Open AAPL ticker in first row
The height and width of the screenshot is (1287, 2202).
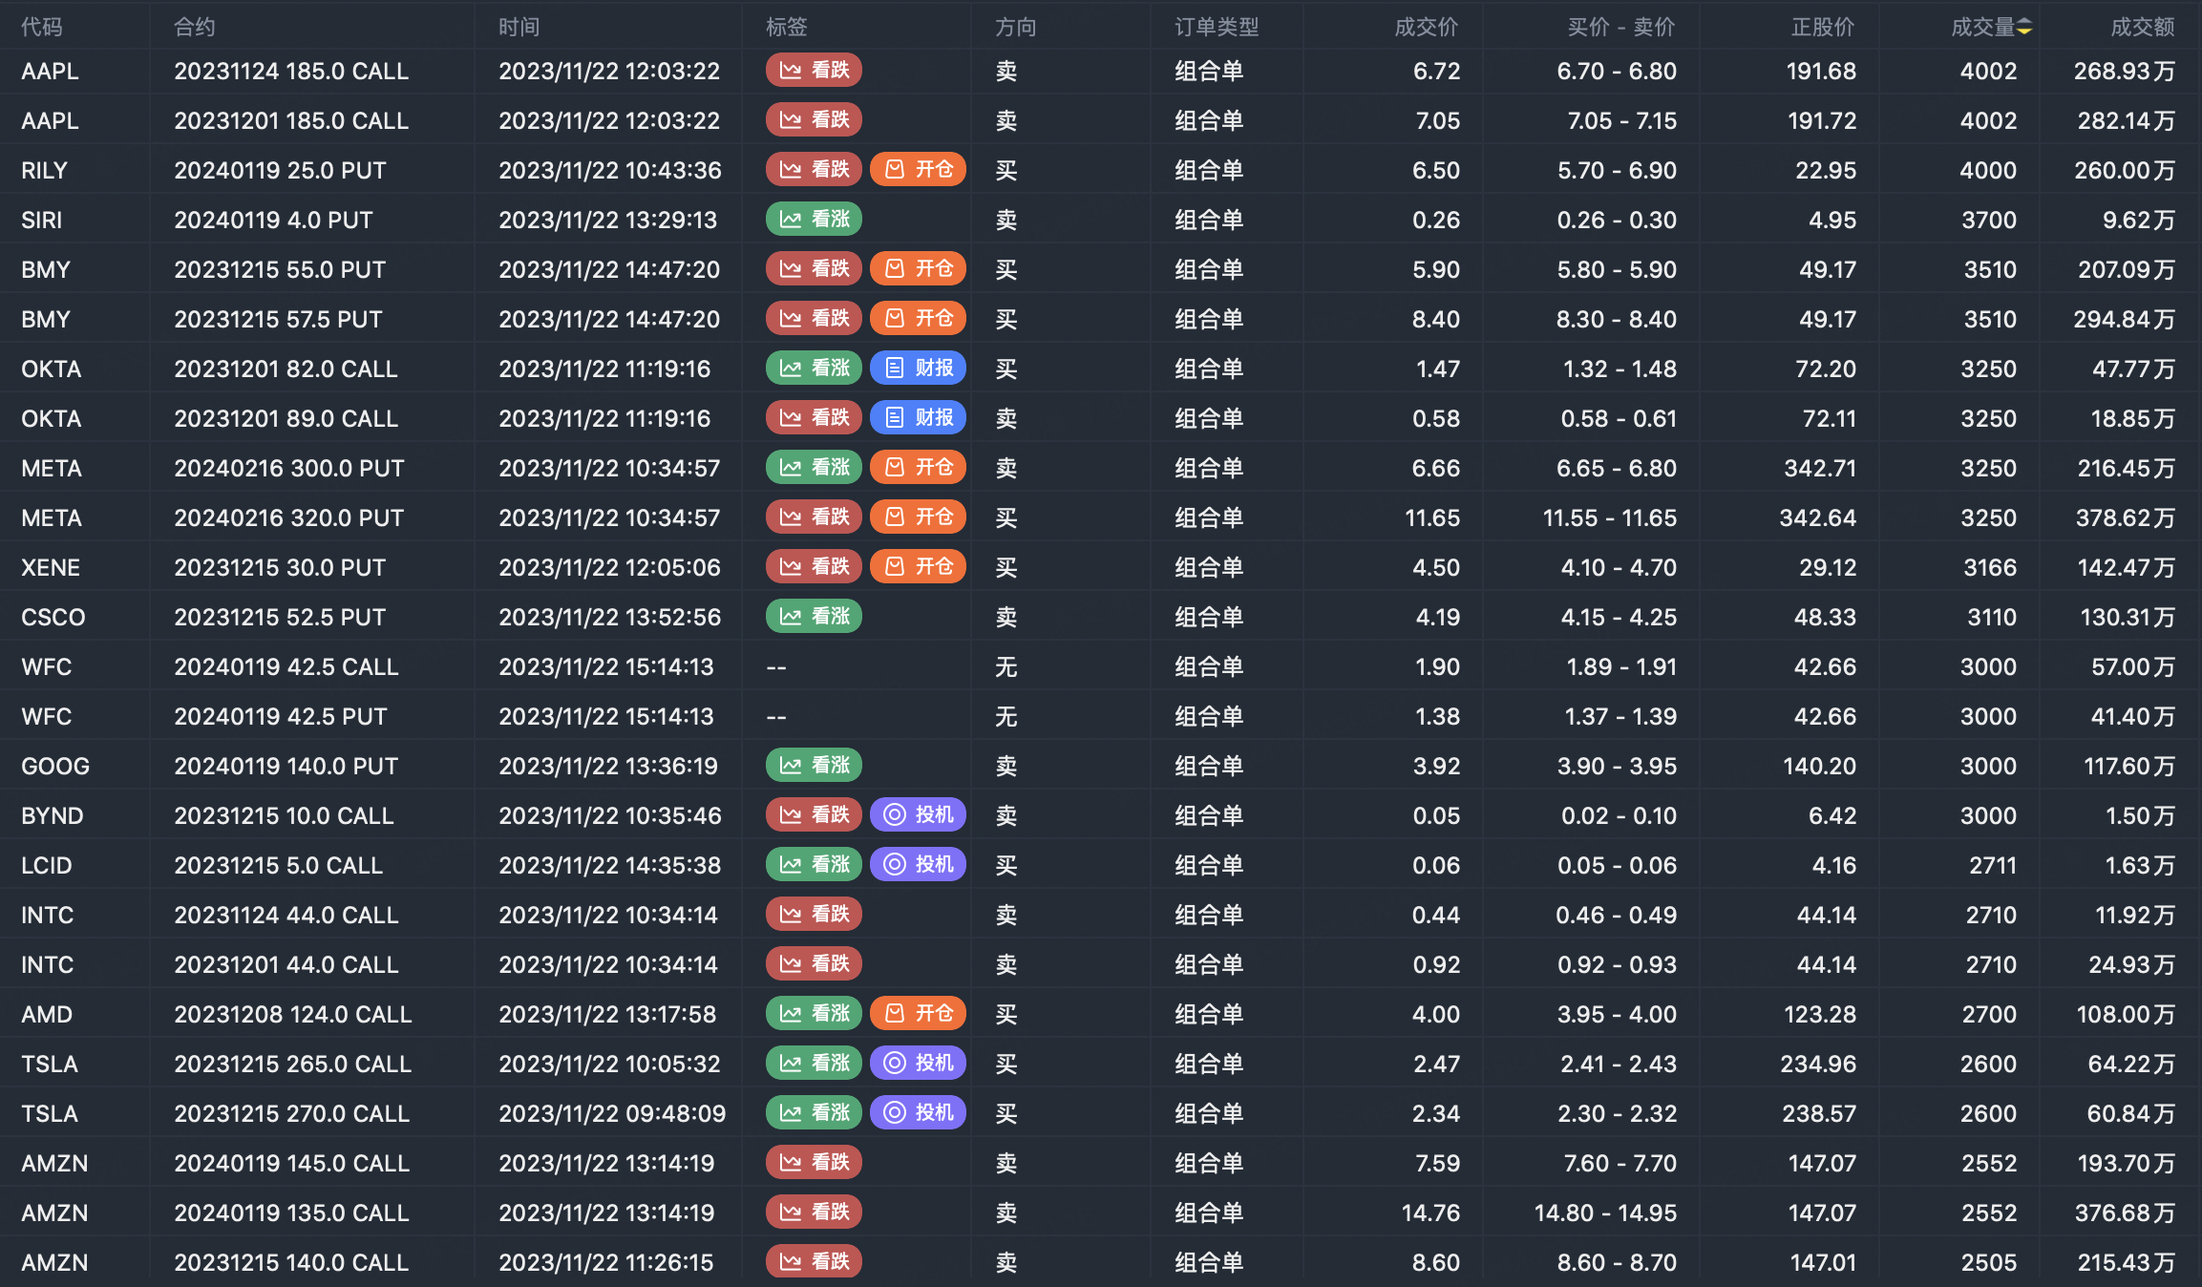tap(51, 72)
